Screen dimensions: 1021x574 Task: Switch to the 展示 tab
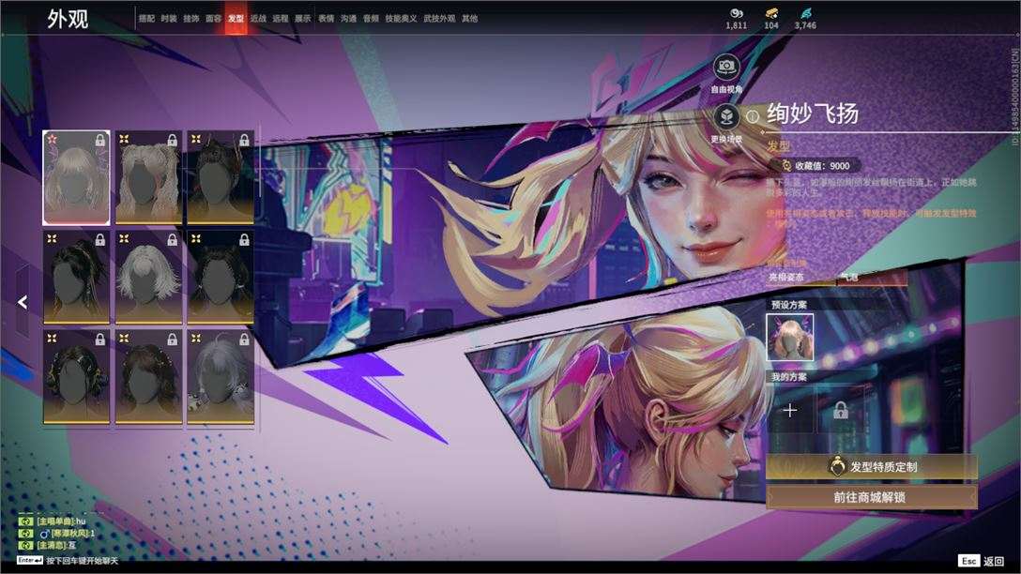coord(303,19)
